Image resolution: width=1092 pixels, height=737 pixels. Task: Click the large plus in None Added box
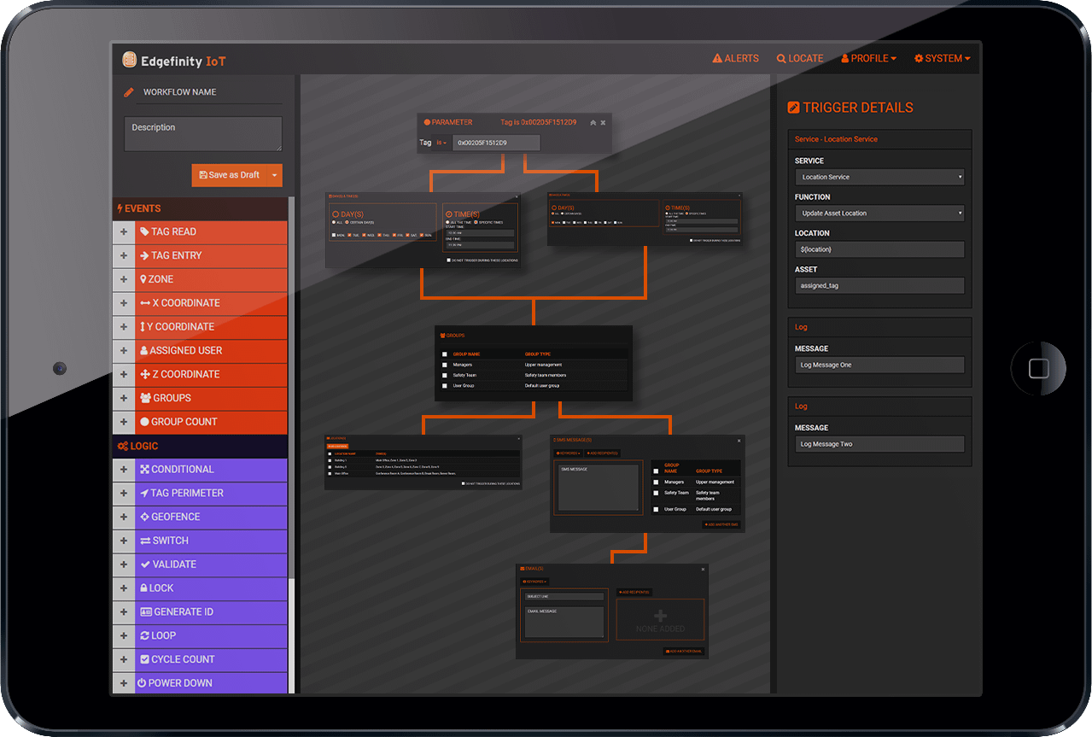660,617
